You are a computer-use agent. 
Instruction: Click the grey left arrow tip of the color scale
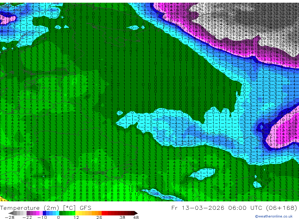tap(11, 213)
